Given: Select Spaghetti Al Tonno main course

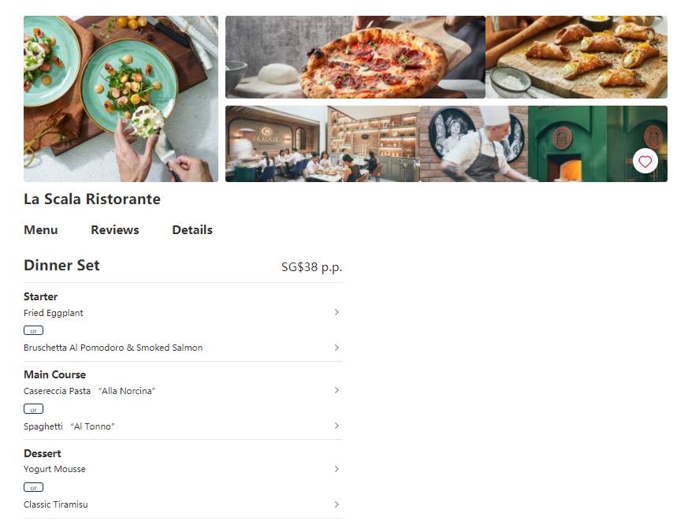Looking at the screenshot, I should click(69, 426).
